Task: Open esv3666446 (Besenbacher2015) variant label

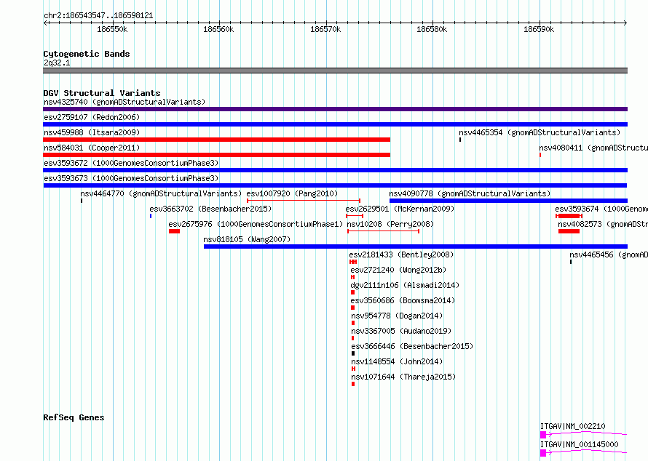Action: click(412, 346)
